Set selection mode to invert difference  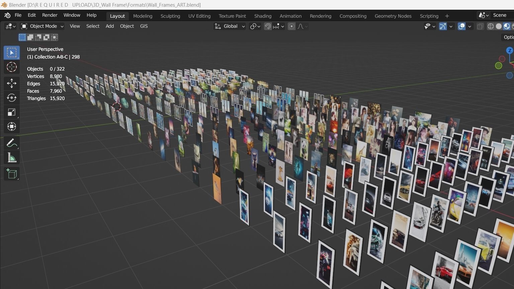tap(46, 37)
